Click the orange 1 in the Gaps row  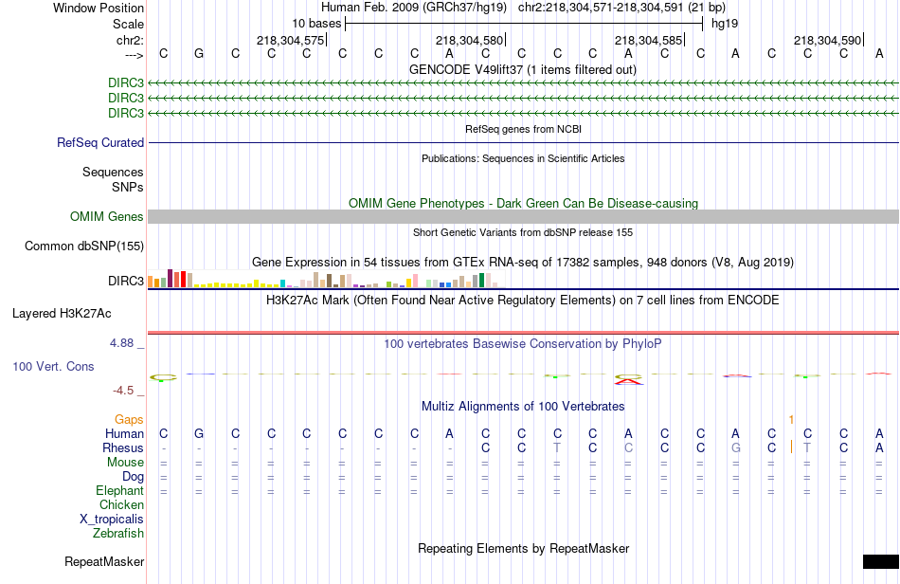tap(791, 420)
